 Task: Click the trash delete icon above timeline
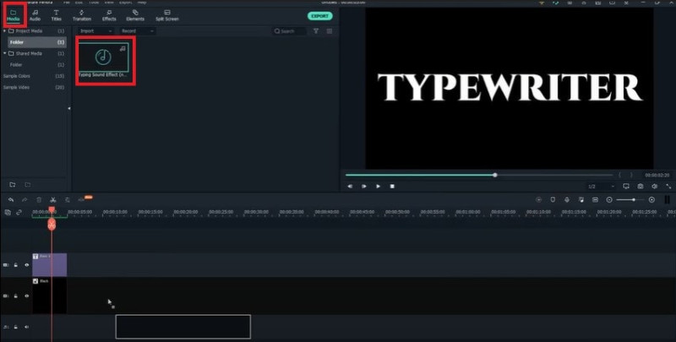pyautogui.click(x=39, y=200)
